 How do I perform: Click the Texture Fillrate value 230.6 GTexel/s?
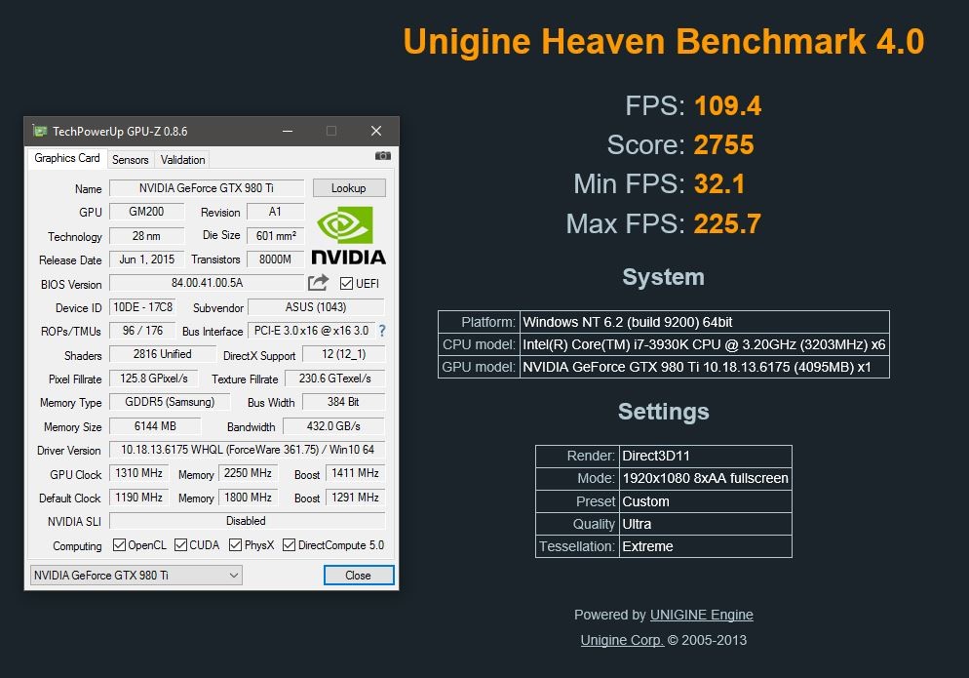(335, 379)
